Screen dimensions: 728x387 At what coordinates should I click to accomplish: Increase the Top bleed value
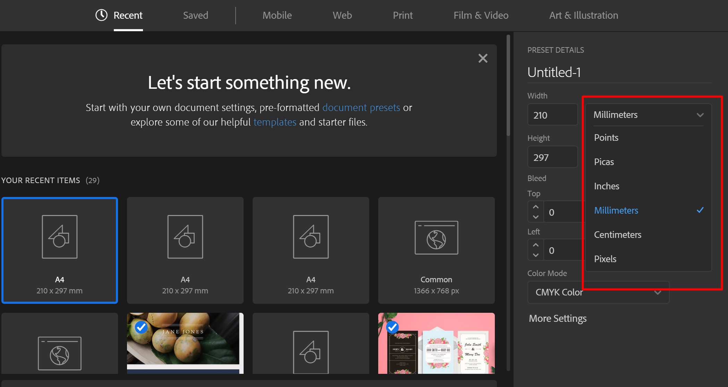535,207
